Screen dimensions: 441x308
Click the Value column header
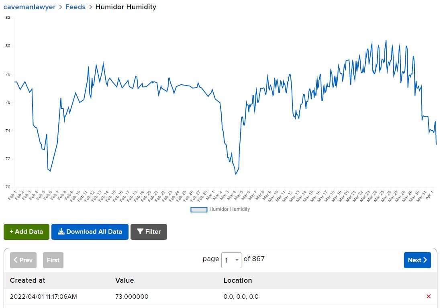125,280
